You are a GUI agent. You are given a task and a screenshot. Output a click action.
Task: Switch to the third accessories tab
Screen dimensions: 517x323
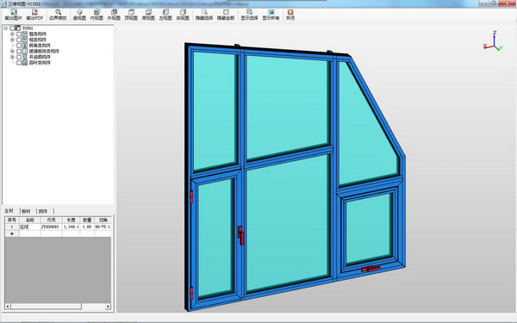click(x=43, y=211)
